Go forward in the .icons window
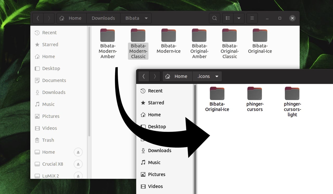 click(x=155, y=76)
